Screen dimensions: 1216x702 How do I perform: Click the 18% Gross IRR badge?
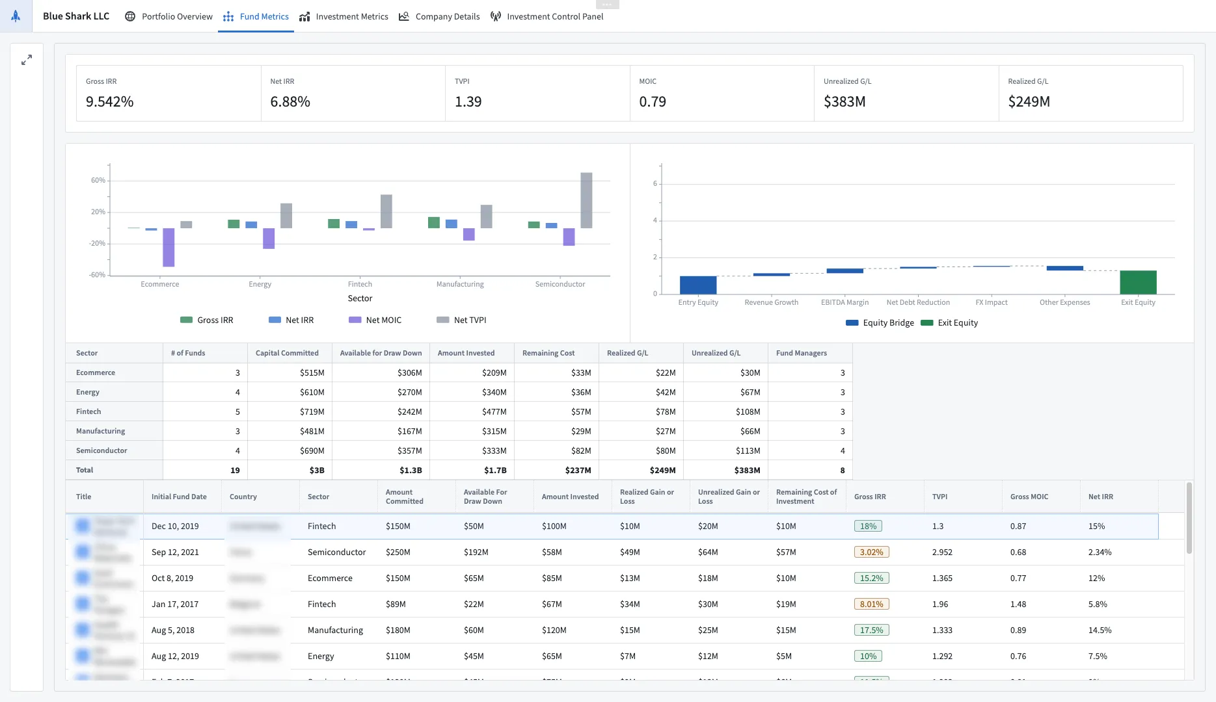pos(868,526)
